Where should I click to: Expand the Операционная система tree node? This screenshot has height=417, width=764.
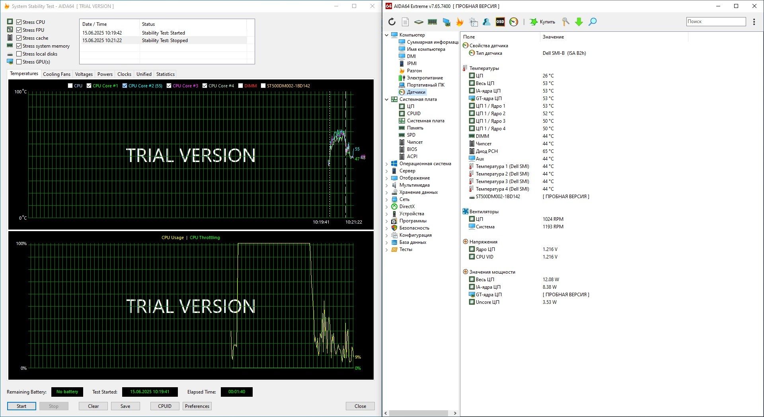click(386, 164)
